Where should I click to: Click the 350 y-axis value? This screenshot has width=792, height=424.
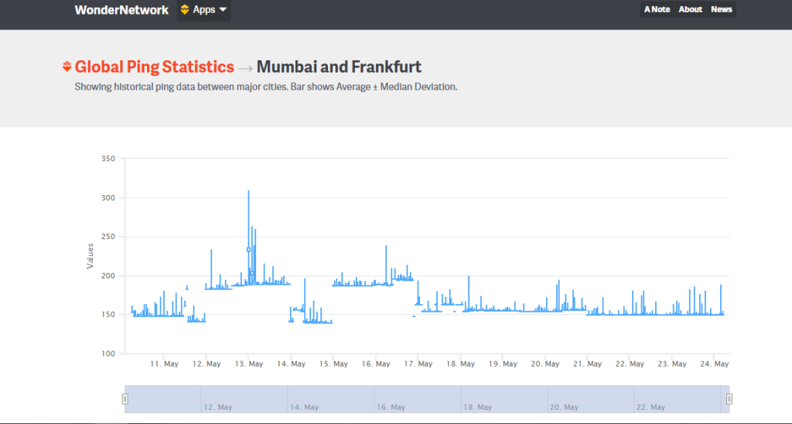coord(108,159)
